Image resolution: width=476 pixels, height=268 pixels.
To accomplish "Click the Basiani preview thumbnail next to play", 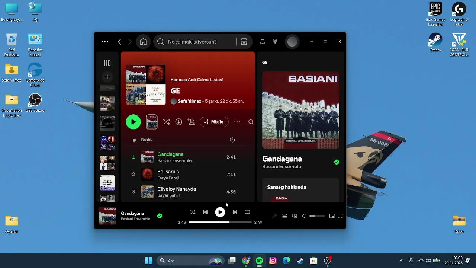I will pyautogui.click(x=152, y=122).
